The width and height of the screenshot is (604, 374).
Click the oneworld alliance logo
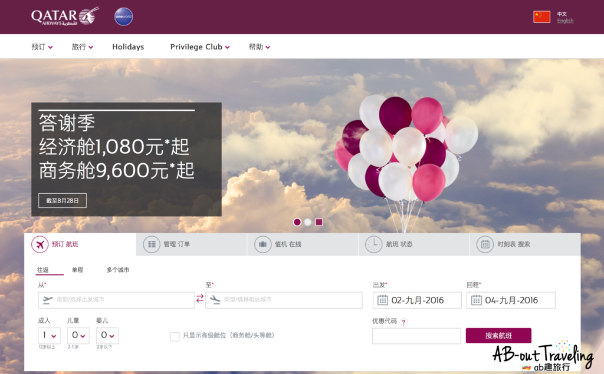pos(123,16)
